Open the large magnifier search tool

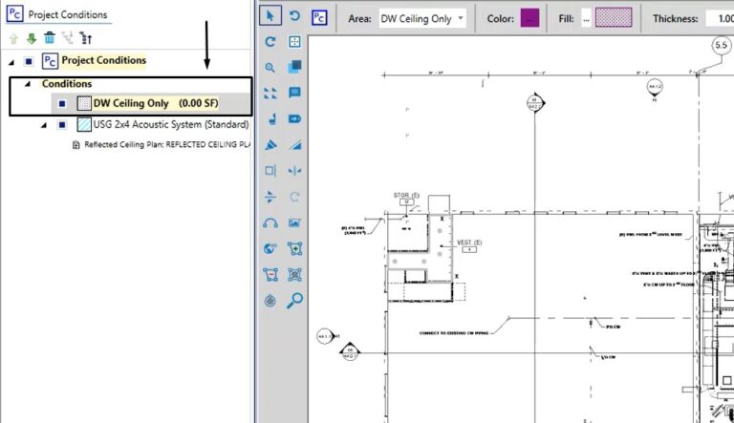(294, 300)
